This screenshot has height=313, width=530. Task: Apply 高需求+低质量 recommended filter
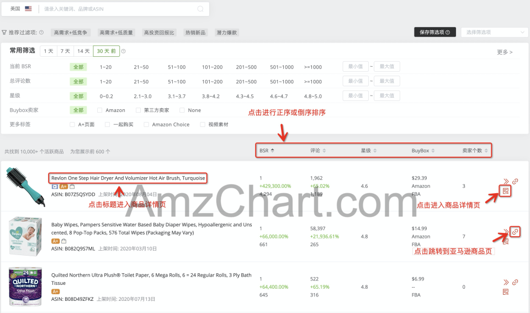[116, 33]
